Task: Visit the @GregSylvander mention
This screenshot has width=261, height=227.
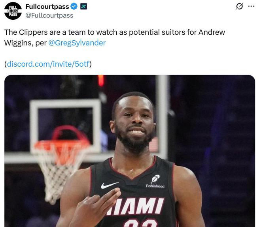Action: [x=77, y=43]
